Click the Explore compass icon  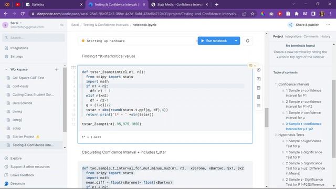point(6,158)
